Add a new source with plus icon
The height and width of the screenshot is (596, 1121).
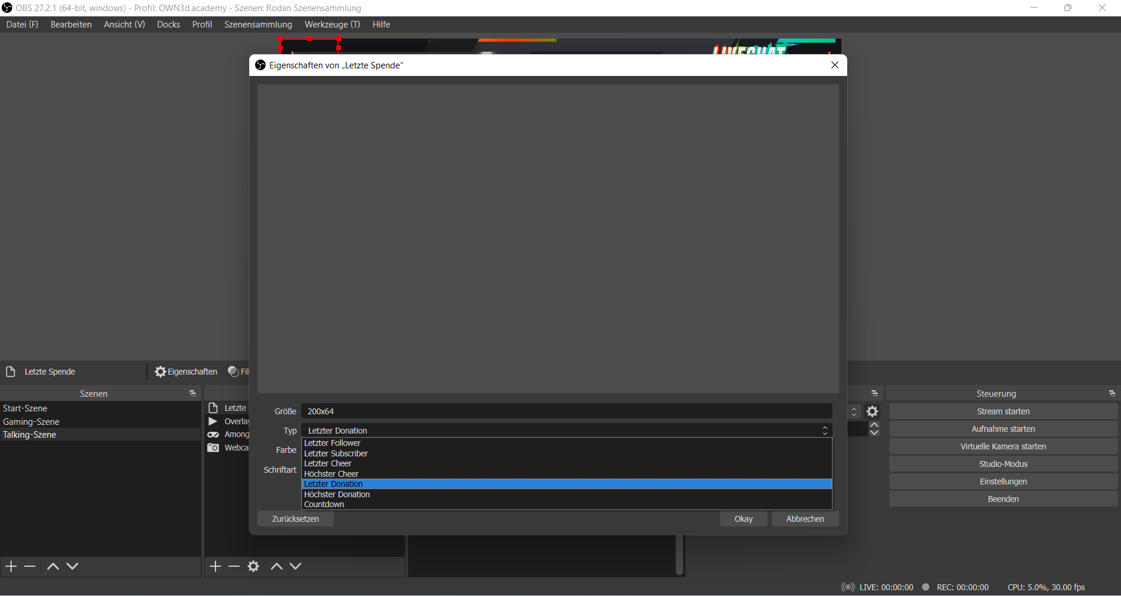[215, 566]
